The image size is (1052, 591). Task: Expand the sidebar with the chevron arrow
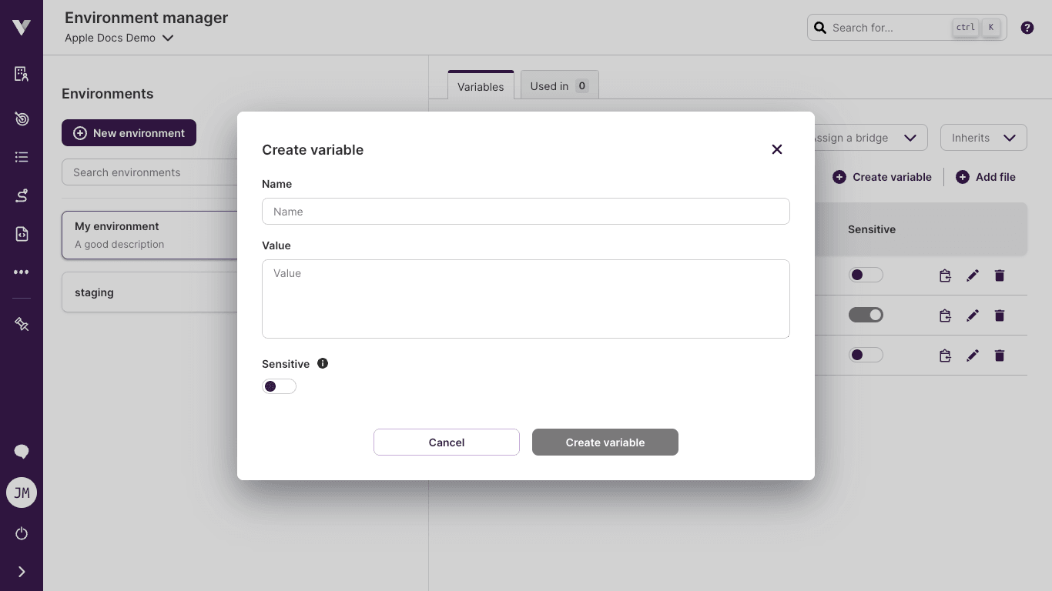(x=22, y=572)
